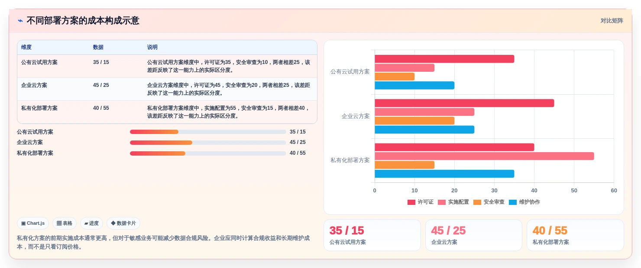Toggle the 安全审查 legend item
The image size is (641, 268).
(489, 202)
